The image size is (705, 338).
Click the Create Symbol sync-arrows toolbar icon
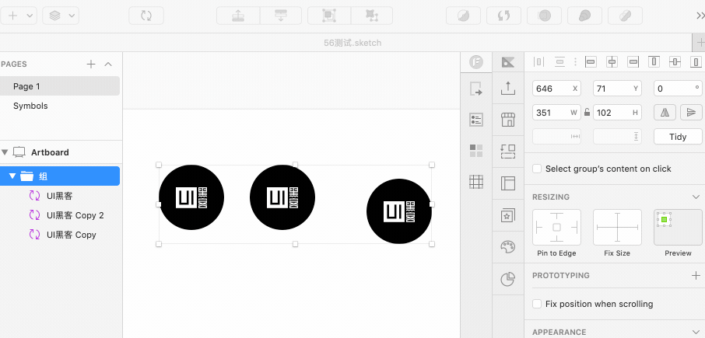(146, 16)
